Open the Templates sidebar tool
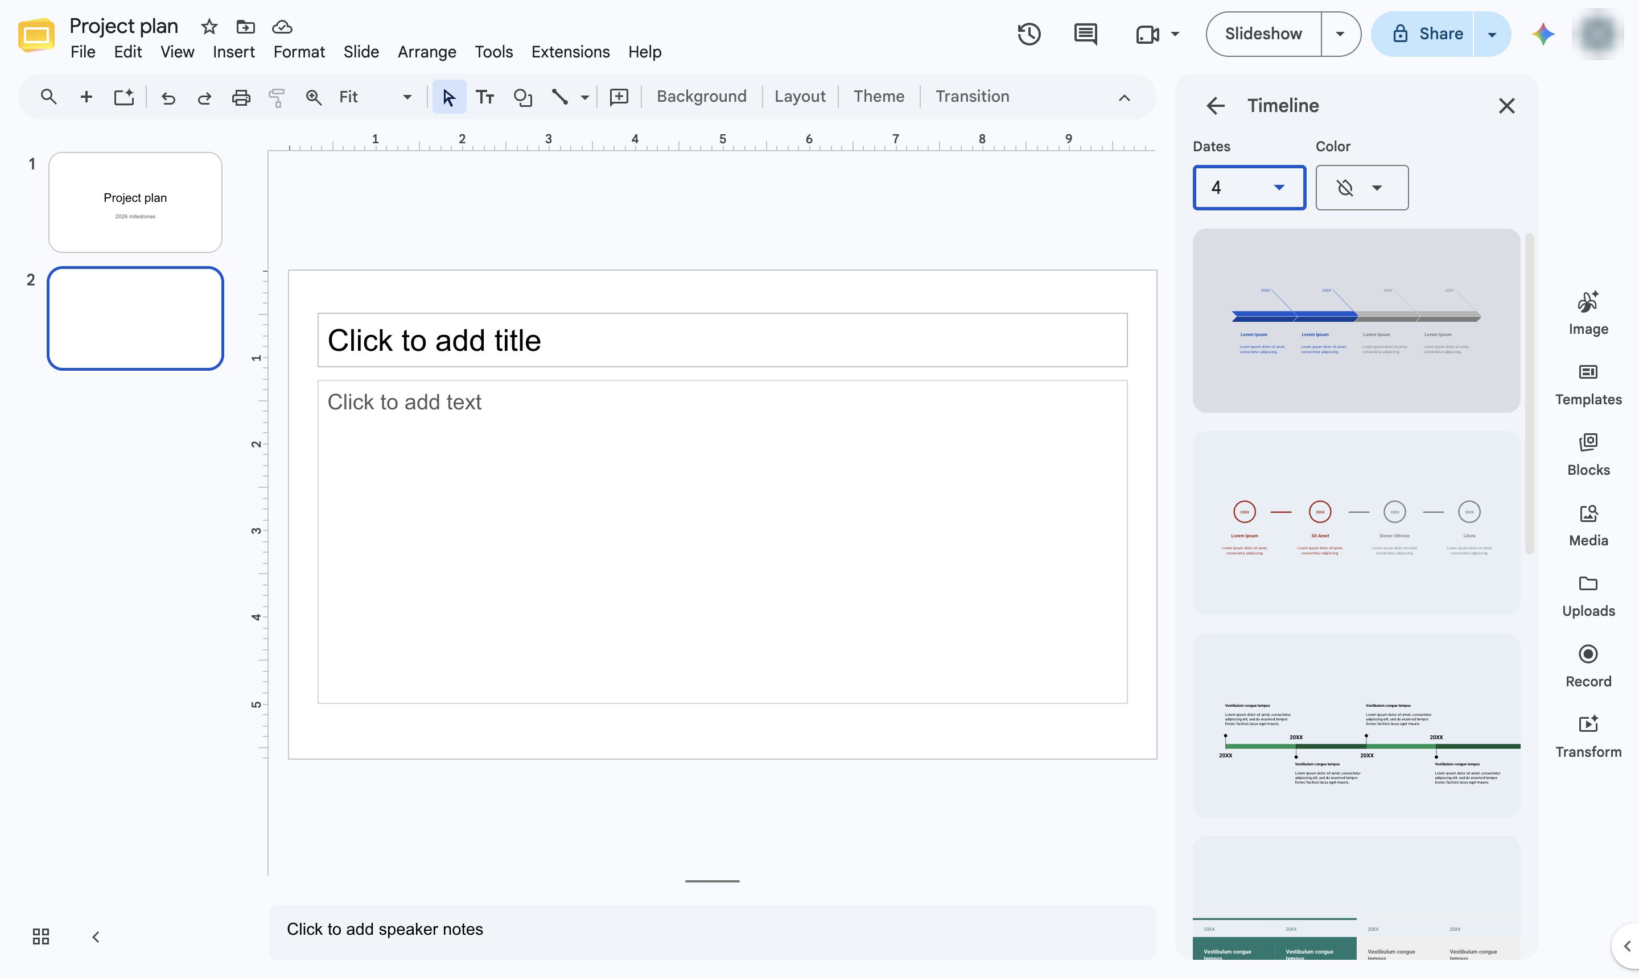 1588,384
